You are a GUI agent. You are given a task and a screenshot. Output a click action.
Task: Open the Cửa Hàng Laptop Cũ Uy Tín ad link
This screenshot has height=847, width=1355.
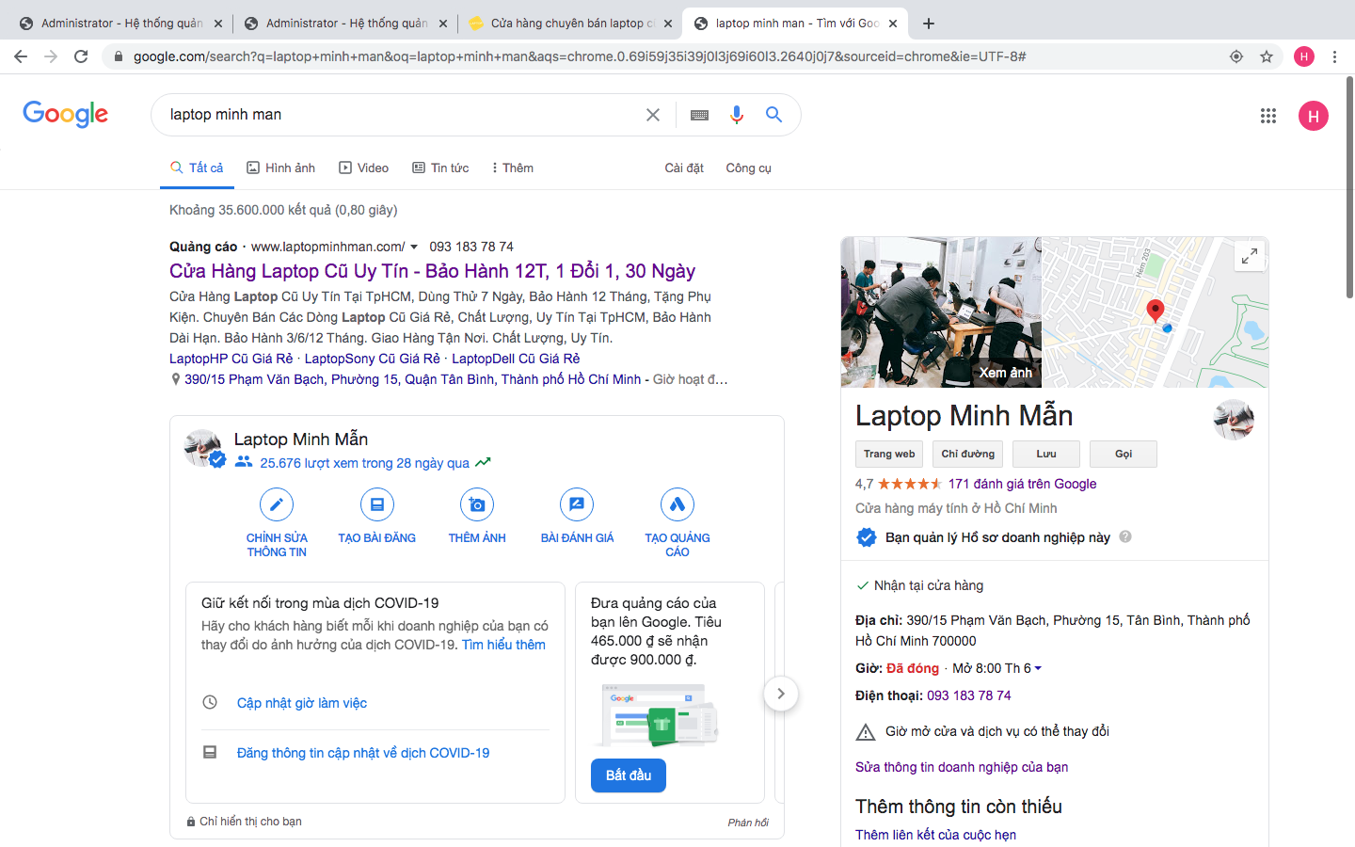[x=432, y=271]
